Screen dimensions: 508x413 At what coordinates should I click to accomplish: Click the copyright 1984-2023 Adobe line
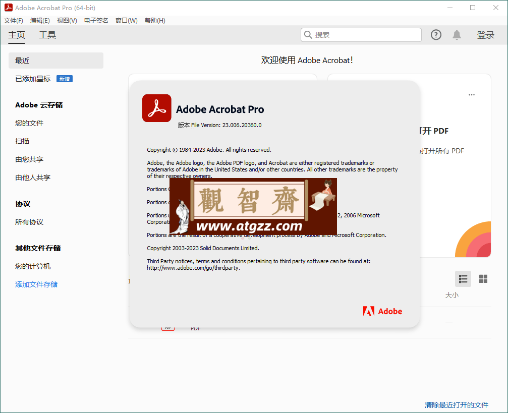209,150
